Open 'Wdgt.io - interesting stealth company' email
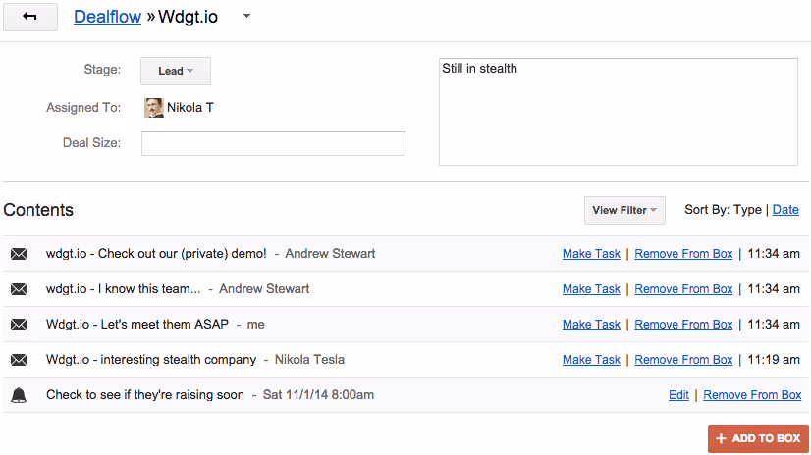The width and height of the screenshot is (811, 455). (151, 360)
